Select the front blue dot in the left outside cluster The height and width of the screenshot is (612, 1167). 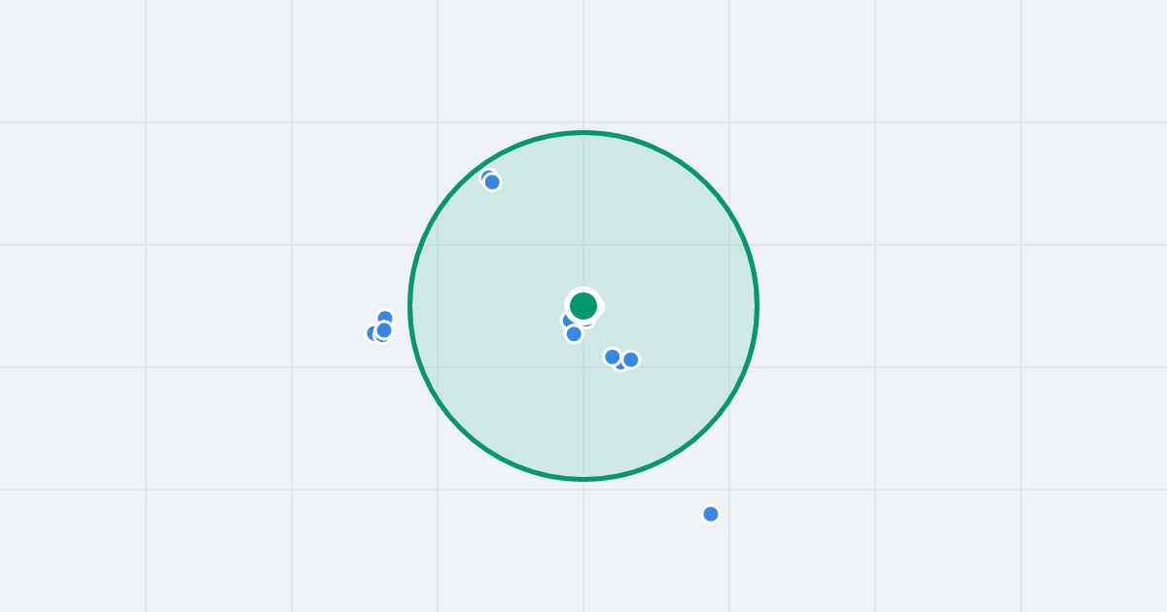click(x=384, y=330)
